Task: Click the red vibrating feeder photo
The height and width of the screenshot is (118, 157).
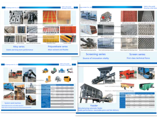Action: tap(128, 73)
